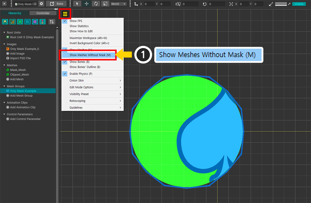
Task: Click the Bake button
Action: [56, 4]
